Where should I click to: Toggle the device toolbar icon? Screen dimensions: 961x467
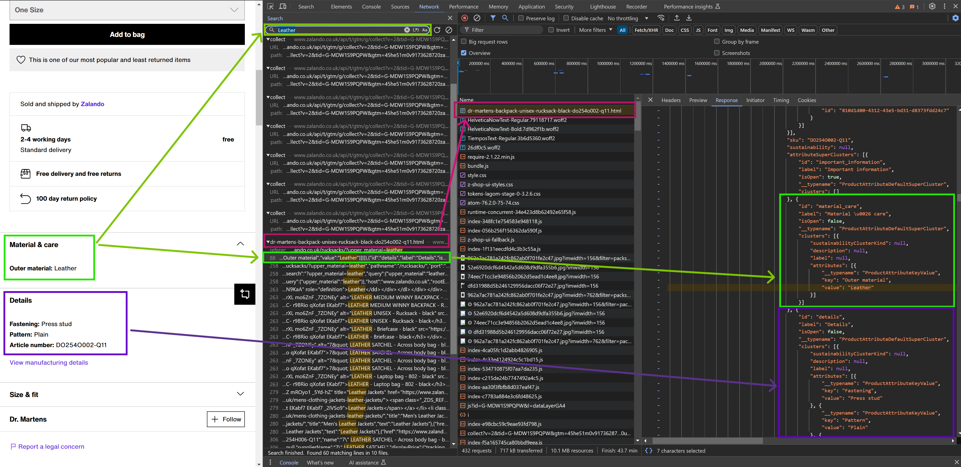click(282, 6)
